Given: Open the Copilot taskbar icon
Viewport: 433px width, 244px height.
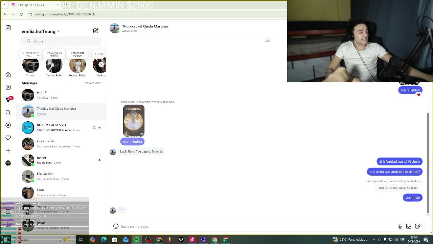Looking at the screenshot, I should (x=92, y=240).
